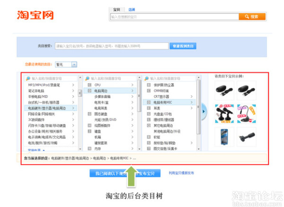Expand CRT显示器 item via its chevron
This screenshot has width=284, height=207.
point(192,97)
